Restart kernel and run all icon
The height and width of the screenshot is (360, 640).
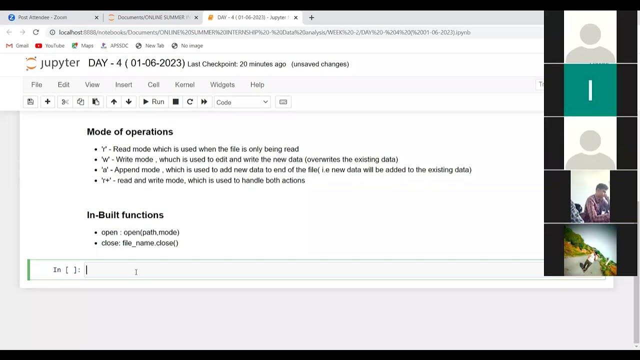[x=204, y=102]
